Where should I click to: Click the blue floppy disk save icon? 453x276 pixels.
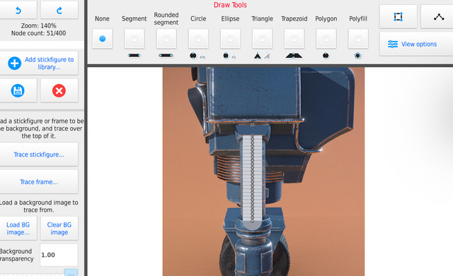click(x=18, y=91)
